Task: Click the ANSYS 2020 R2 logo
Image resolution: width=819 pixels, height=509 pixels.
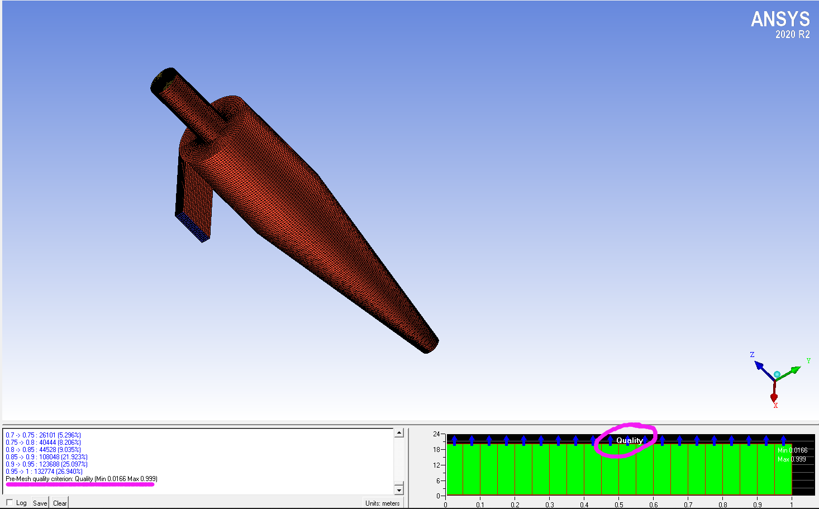Action: [x=780, y=25]
